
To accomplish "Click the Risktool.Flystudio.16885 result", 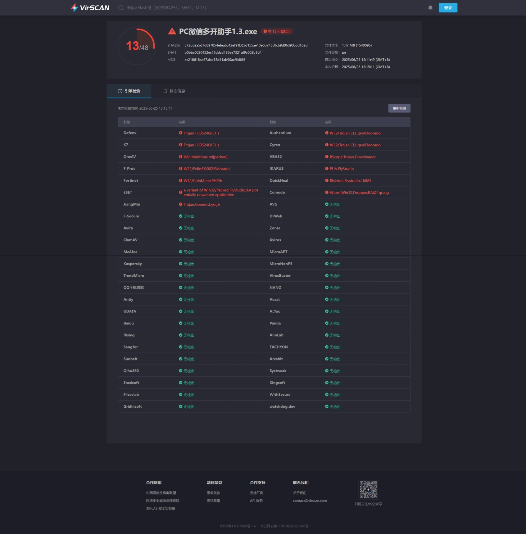I will click(x=350, y=181).
